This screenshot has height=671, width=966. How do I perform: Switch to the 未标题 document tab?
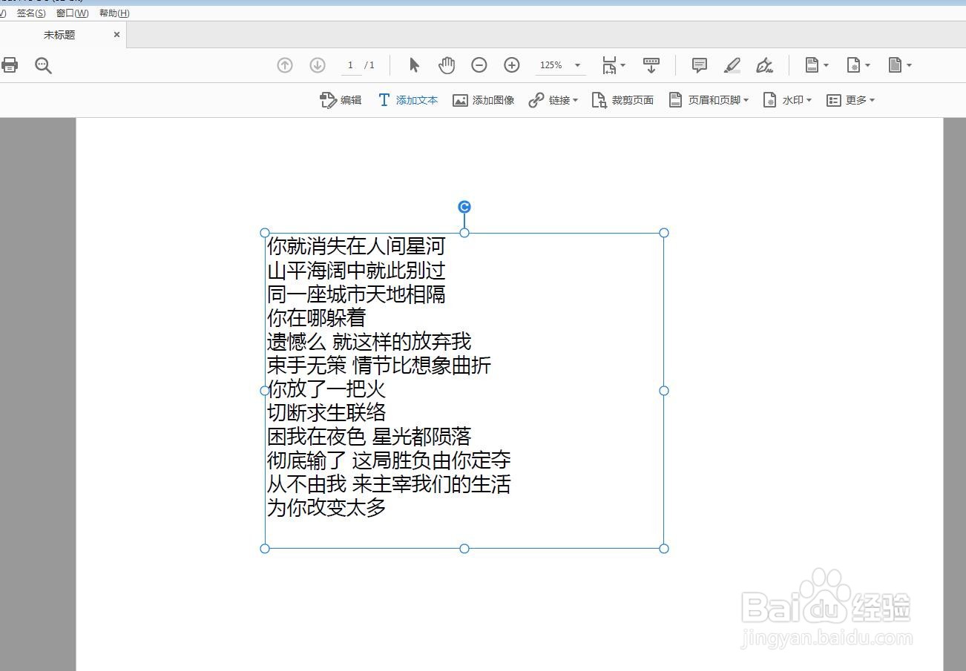click(59, 35)
